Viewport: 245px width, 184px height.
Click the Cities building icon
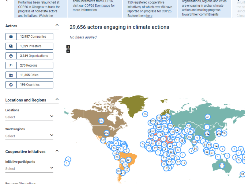pos(11,75)
